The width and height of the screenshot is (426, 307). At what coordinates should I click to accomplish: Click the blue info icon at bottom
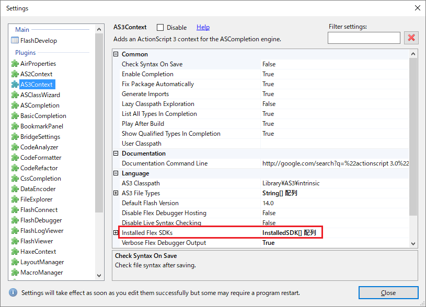[x=13, y=292]
